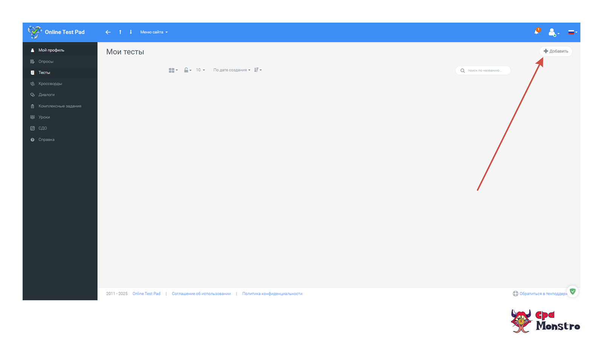Select Тесты in the sidebar
This screenshot has height=356, width=603.
60,72
